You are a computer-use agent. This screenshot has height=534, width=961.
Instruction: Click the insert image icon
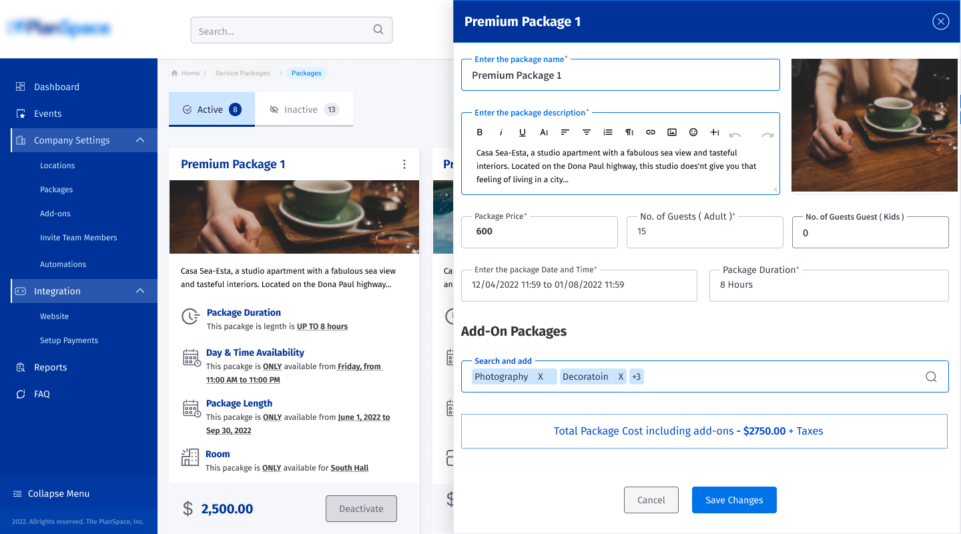coord(672,132)
